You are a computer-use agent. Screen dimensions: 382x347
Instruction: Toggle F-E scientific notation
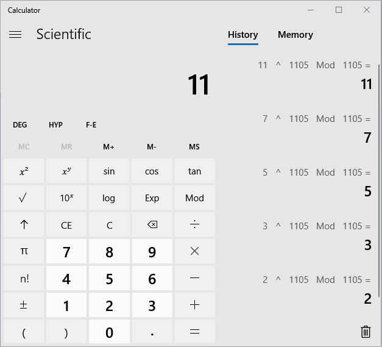coord(91,125)
